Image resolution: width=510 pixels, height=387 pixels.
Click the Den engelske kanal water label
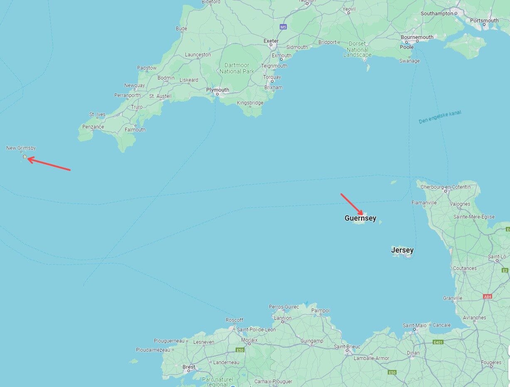point(440,117)
